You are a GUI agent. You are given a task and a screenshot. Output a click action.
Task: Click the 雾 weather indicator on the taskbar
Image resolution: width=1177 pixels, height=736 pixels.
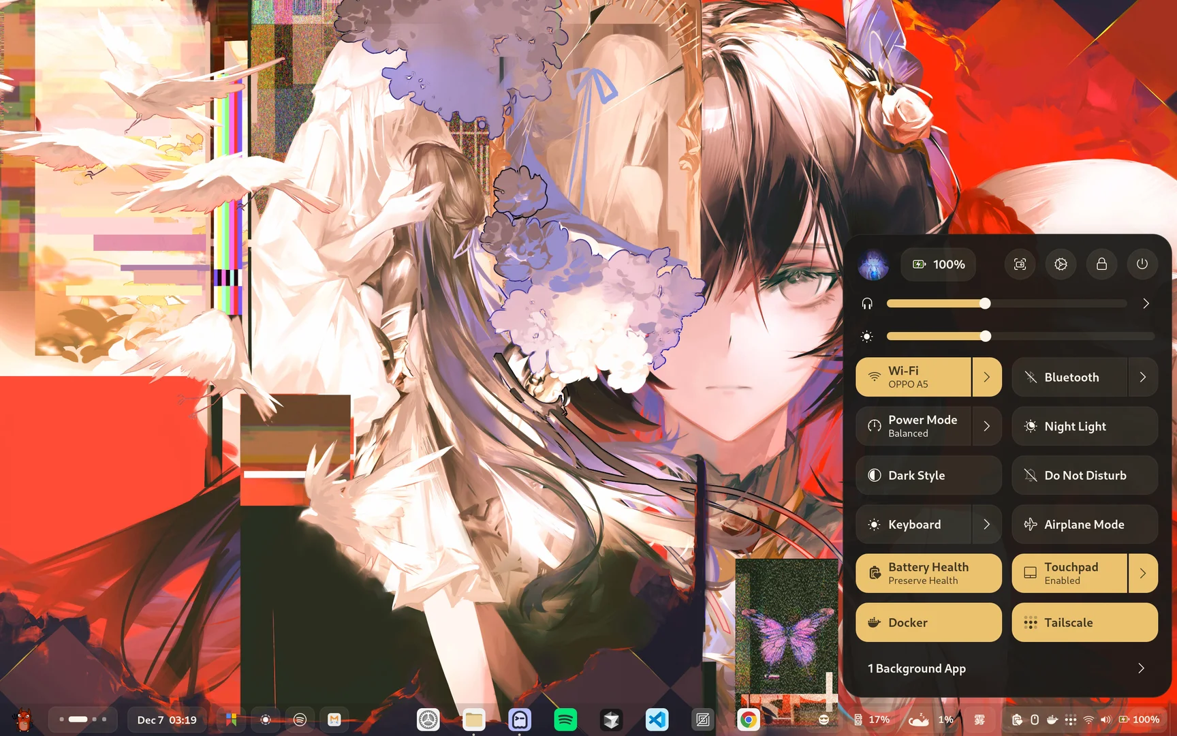(x=980, y=719)
